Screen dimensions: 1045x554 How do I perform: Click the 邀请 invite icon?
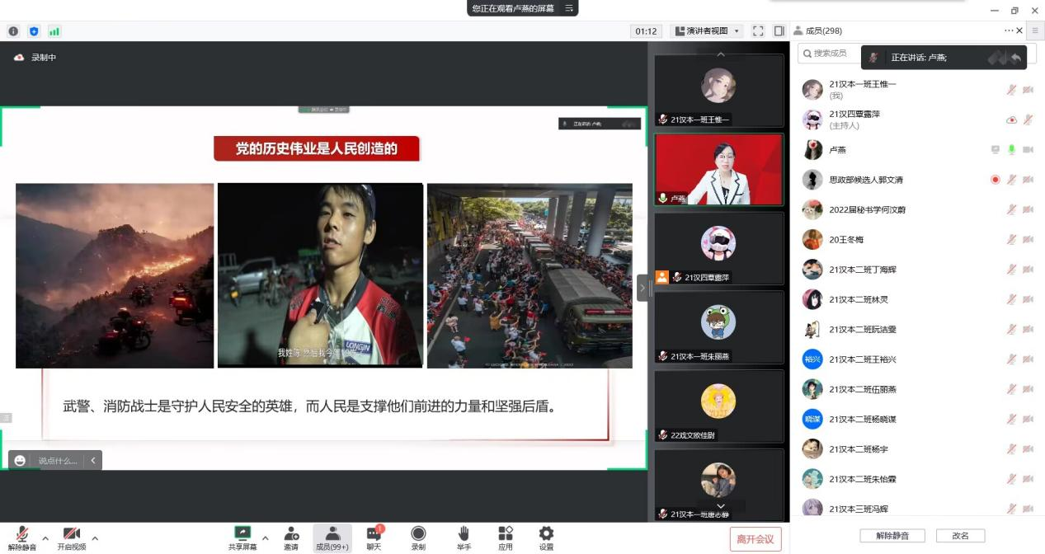pos(291,538)
